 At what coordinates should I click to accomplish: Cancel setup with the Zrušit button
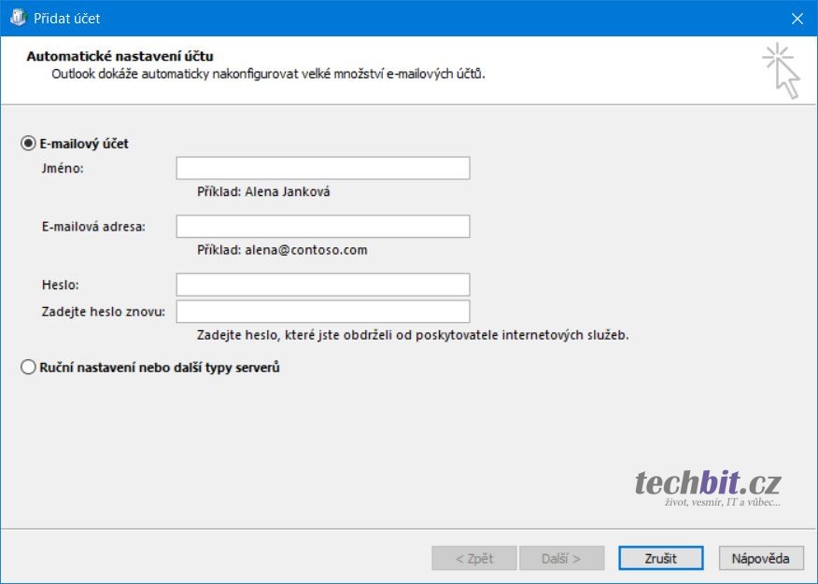tap(660, 559)
